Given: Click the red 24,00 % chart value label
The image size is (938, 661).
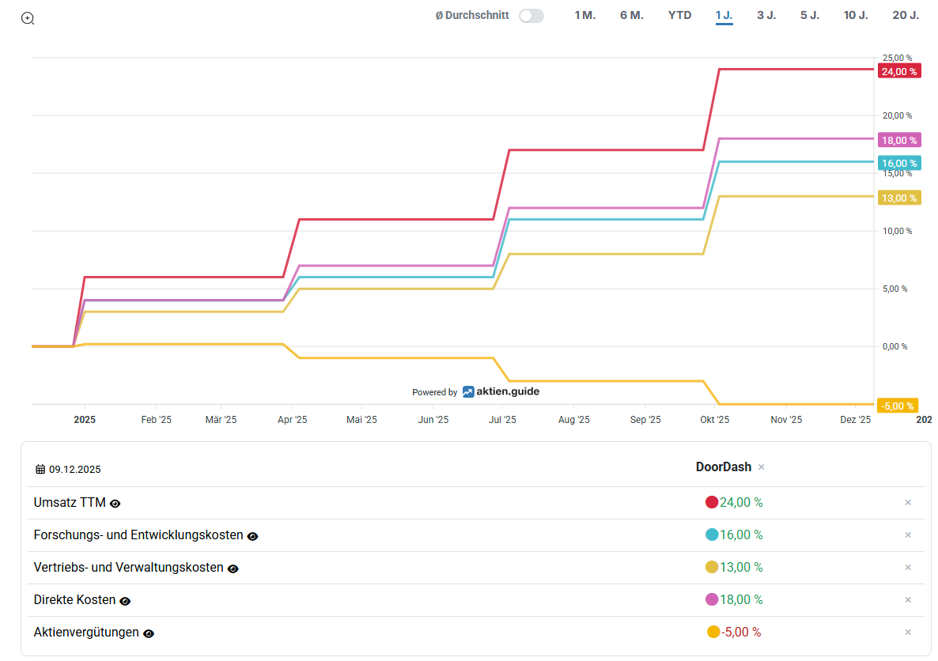Looking at the screenshot, I should (898, 71).
